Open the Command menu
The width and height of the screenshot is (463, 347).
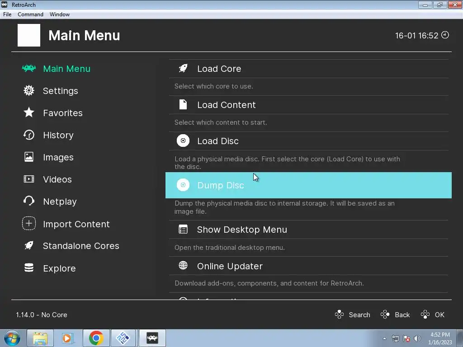click(30, 14)
